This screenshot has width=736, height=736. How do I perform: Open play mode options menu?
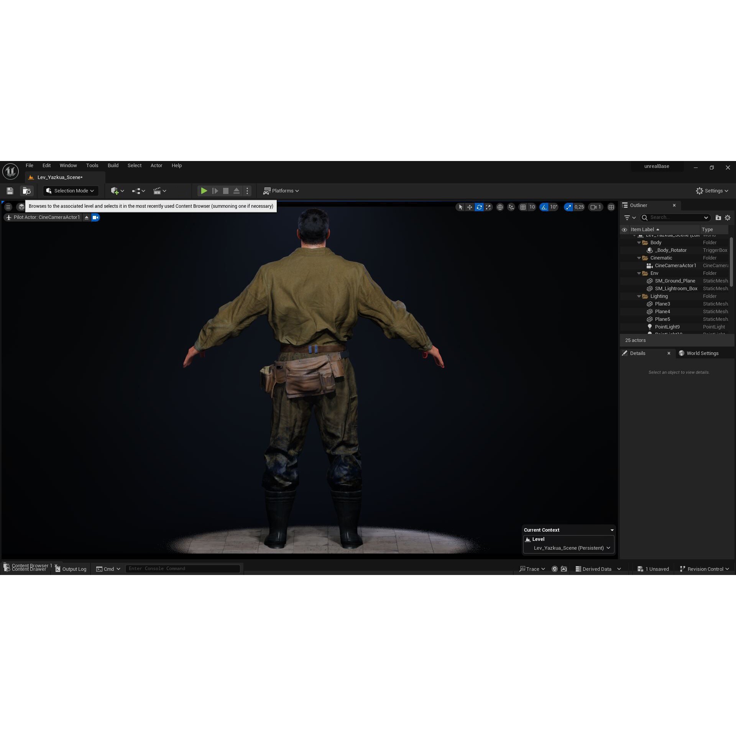click(x=247, y=191)
